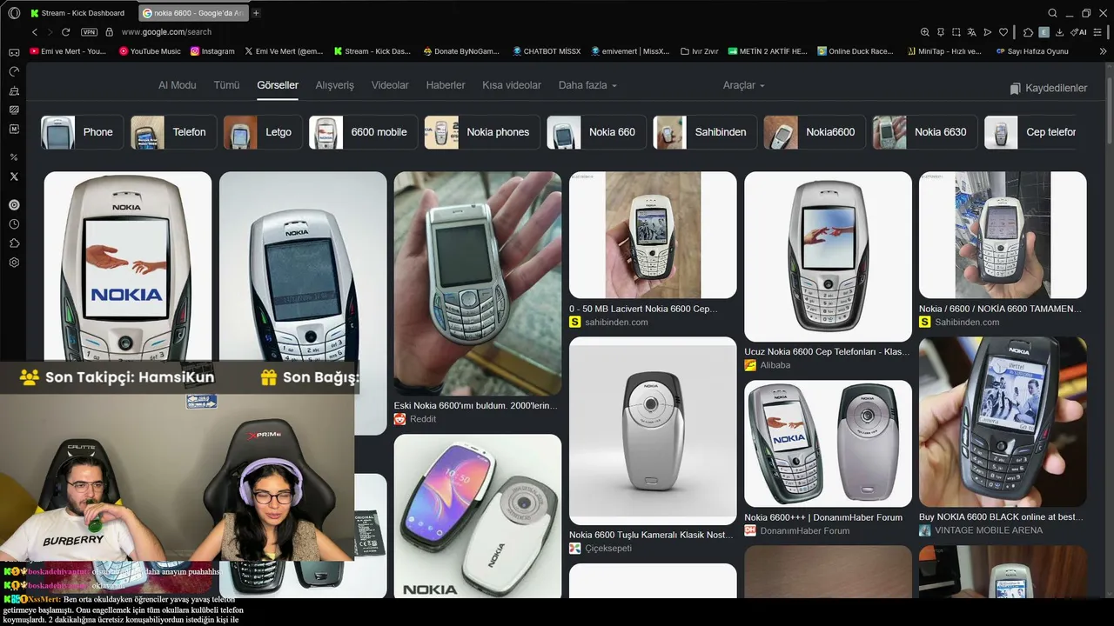Open browsing history from the sidebar clock
This screenshot has height=626, width=1114.
click(x=14, y=224)
